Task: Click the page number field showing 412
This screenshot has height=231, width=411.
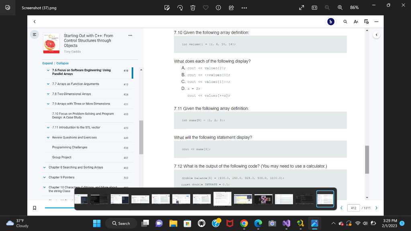Action: pyautogui.click(x=353, y=208)
